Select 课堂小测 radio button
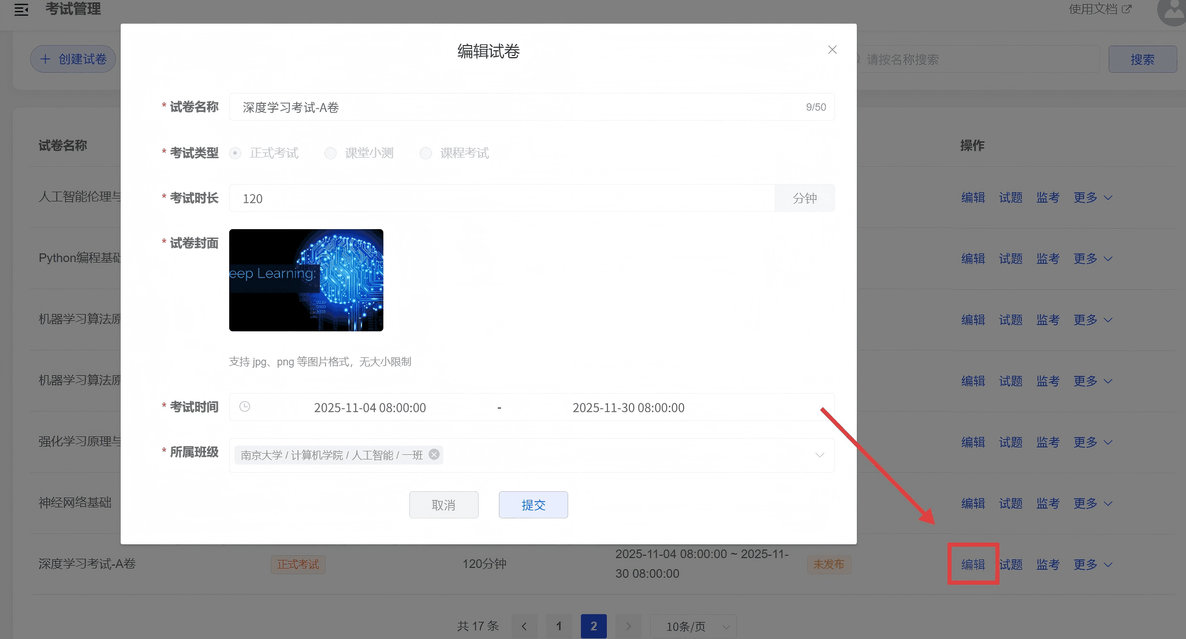Viewport: 1186px width, 639px height. point(330,153)
